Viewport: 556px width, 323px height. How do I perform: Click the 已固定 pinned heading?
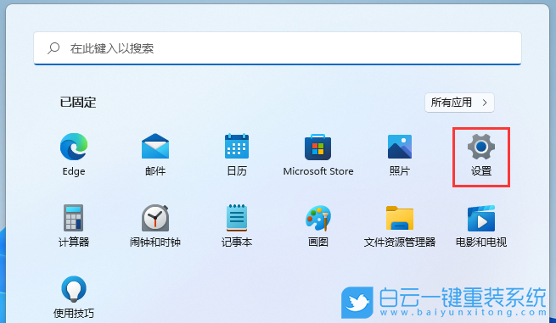click(x=78, y=103)
